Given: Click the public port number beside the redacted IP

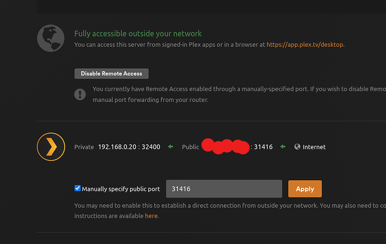Looking at the screenshot, I should coord(263,147).
